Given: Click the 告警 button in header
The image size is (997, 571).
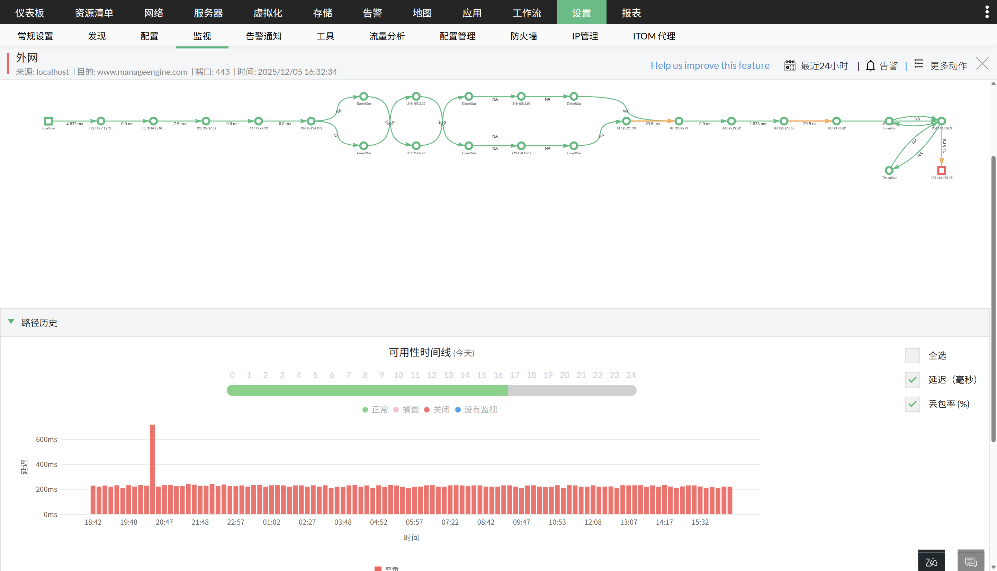Looking at the screenshot, I should click(x=888, y=65).
